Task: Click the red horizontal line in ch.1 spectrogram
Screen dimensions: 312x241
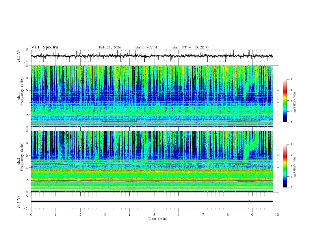Action: [x=152, y=95]
